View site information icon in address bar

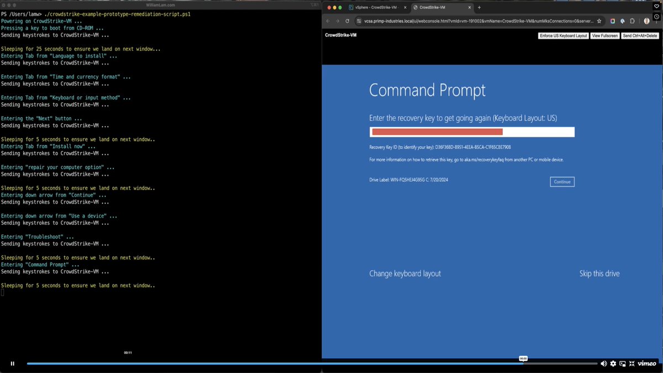click(x=360, y=21)
